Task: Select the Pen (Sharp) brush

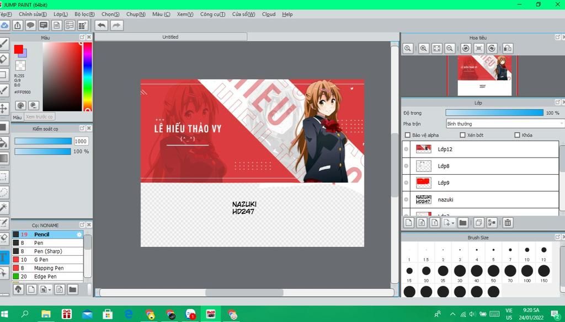Action: [x=47, y=251]
